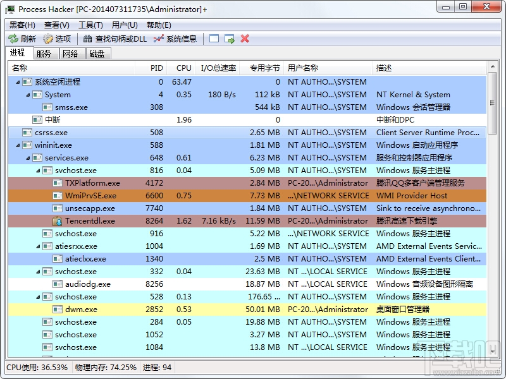This screenshot has width=506, height=379.
Task: Sort by the I/O总速率 column header
Action: (218, 68)
